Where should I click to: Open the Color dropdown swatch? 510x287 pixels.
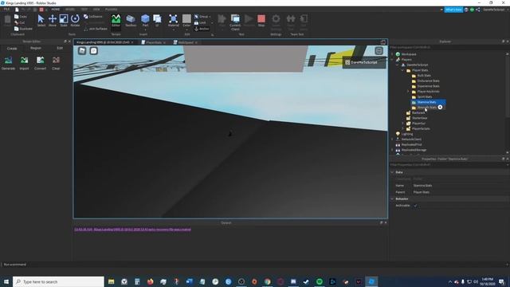186,21
